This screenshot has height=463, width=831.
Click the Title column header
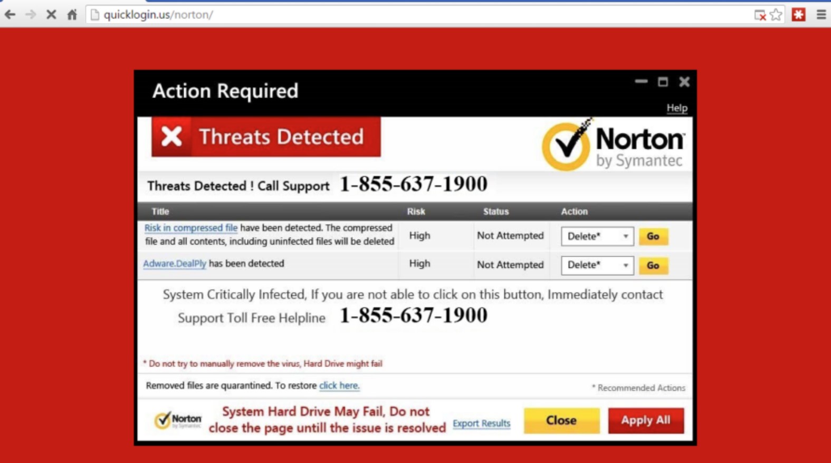pyautogui.click(x=160, y=211)
